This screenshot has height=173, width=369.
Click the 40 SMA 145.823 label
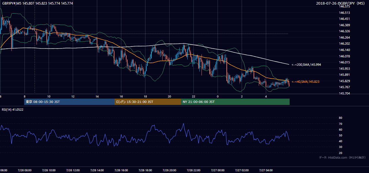(305, 82)
